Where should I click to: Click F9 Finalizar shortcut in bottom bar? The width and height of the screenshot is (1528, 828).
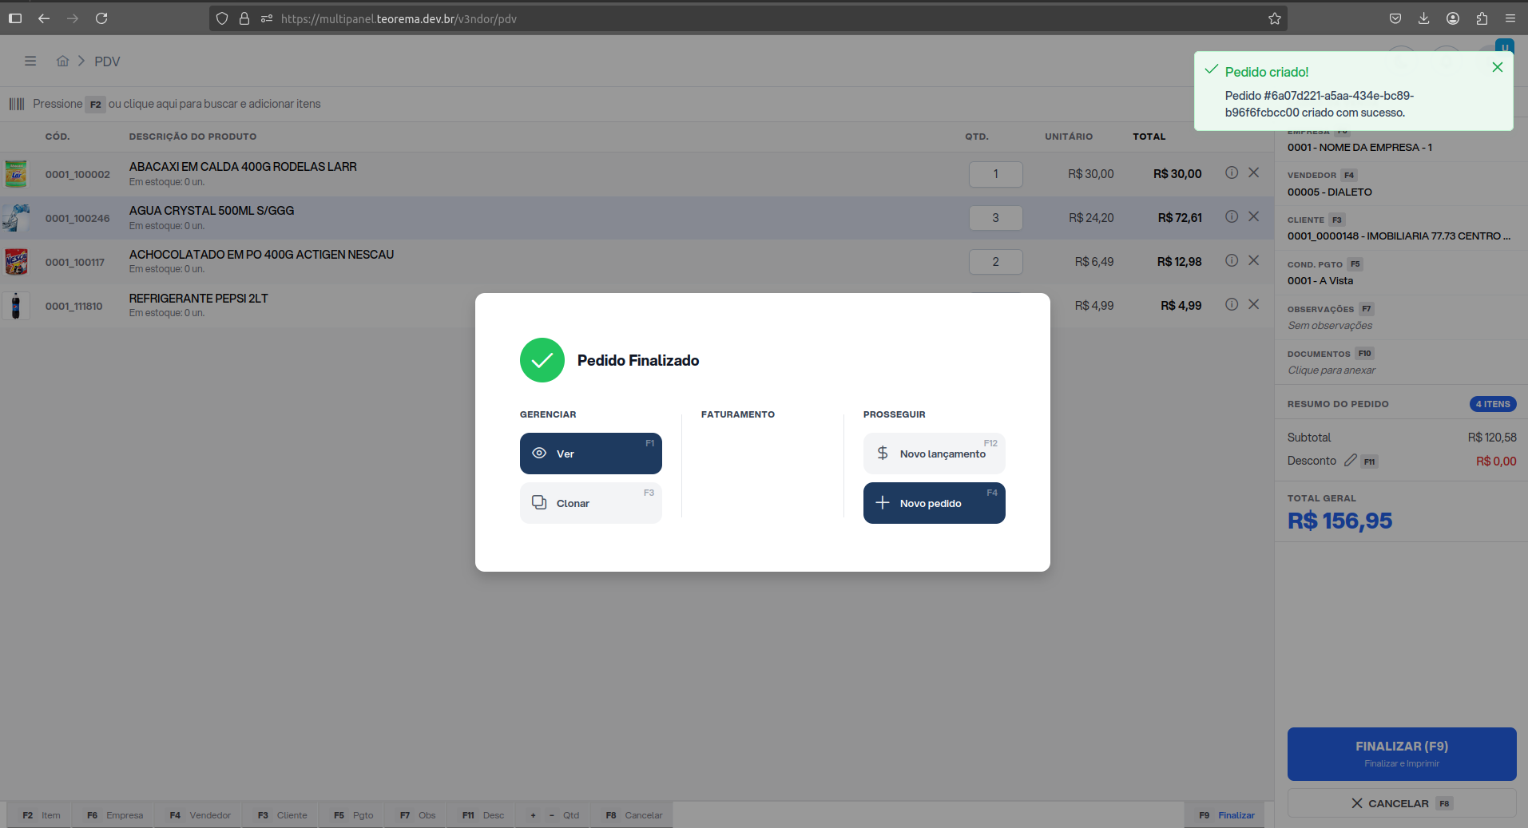[x=1226, y=815]
